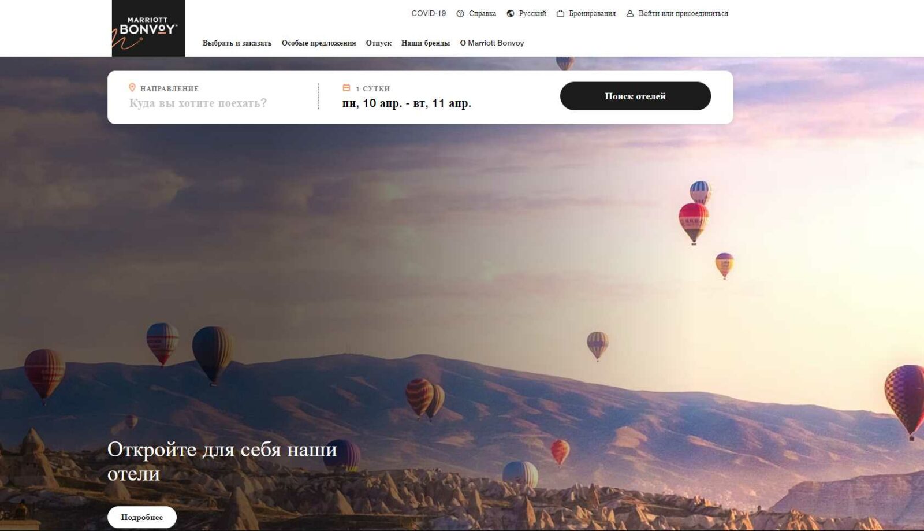Click the Подробнее button

pyautogui.click(x=142, y=517)
